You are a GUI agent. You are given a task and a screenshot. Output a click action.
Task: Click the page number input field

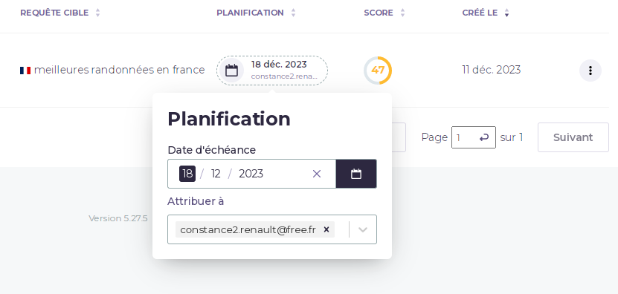pyautogui.click(x=473, y=137)
